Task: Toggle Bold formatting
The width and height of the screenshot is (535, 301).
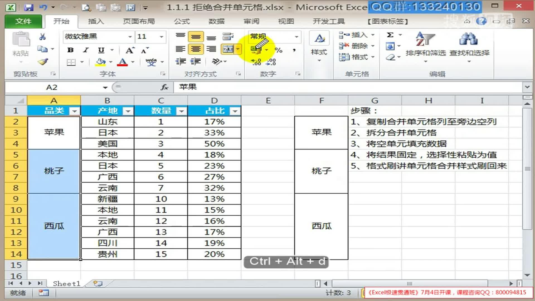Action: pyautogui.click(x=70, y=50)
